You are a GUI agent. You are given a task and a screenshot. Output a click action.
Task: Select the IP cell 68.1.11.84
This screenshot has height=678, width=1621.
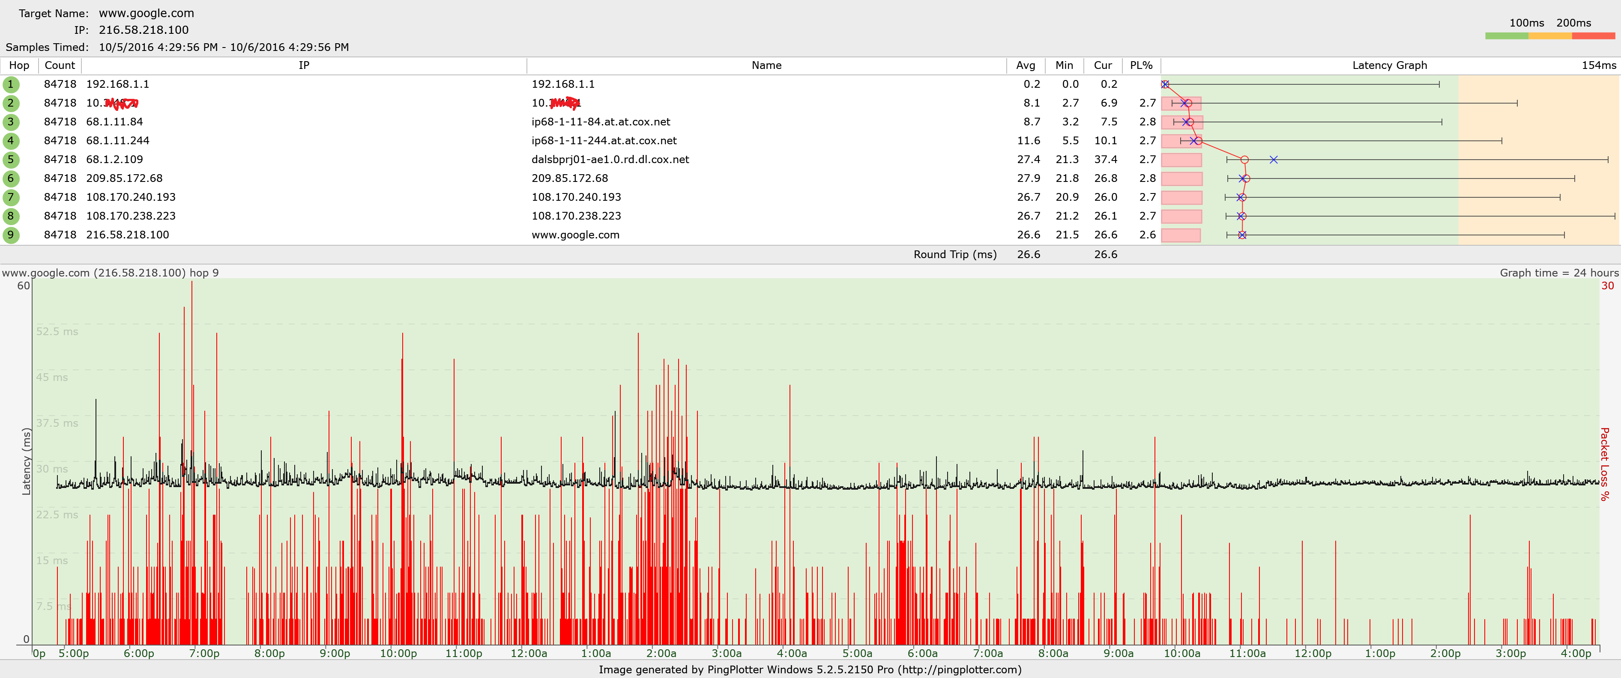(x=114, y=122)
